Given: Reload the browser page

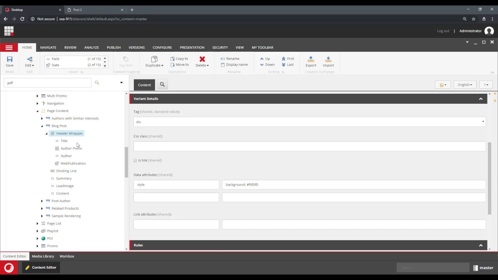Looking at the screenshot, I should point(22,19).
